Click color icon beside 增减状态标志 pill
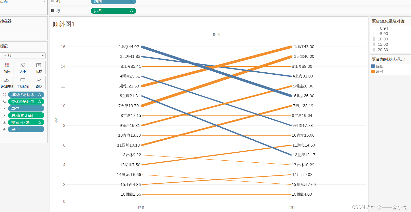Image resolution: width=411 pixels, height=212 pixels. tap(5, 95)
